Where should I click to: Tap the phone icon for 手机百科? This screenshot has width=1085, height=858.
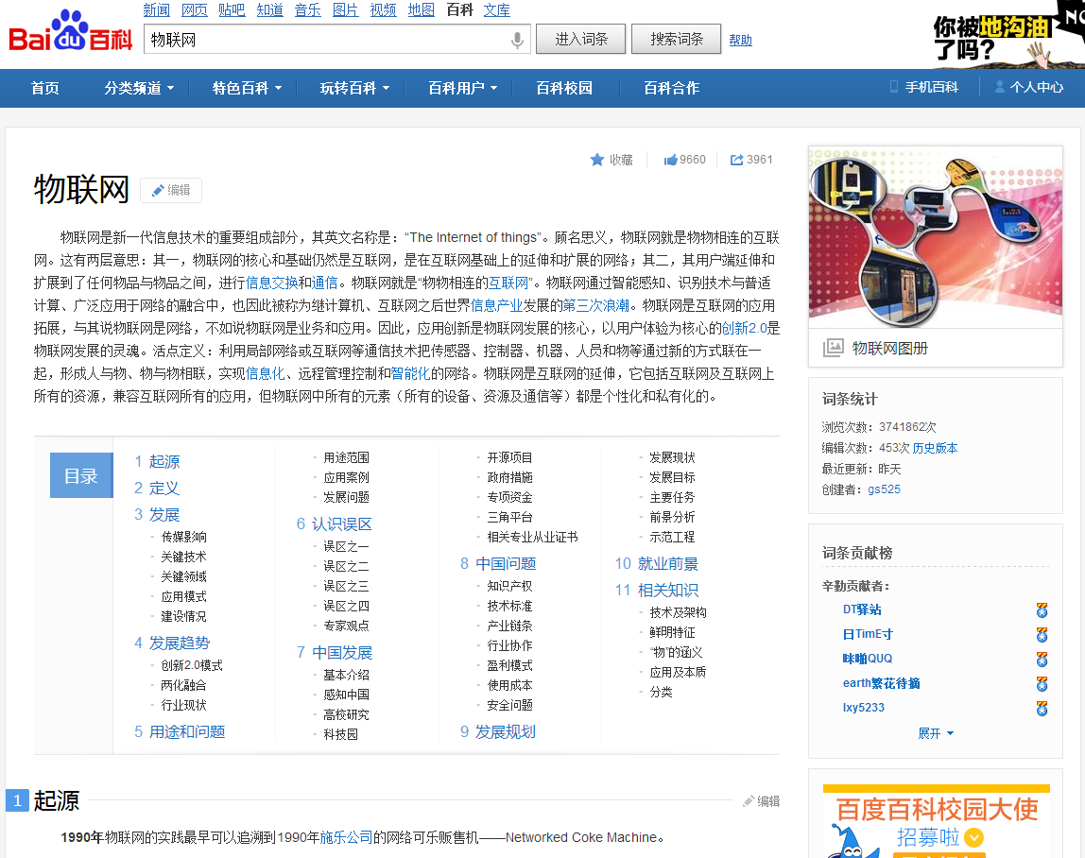click(x=893, y=87)
